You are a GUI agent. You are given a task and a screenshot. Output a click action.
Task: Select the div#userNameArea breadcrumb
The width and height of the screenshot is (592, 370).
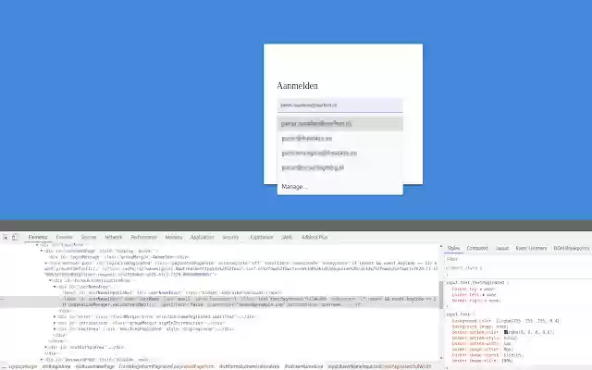pos(303,366)
